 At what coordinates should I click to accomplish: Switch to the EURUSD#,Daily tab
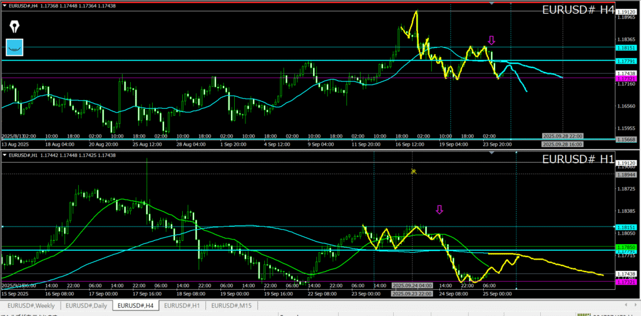86,305
